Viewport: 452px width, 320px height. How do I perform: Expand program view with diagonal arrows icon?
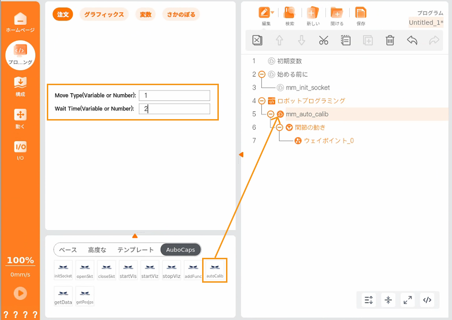(x=408, y=300)
